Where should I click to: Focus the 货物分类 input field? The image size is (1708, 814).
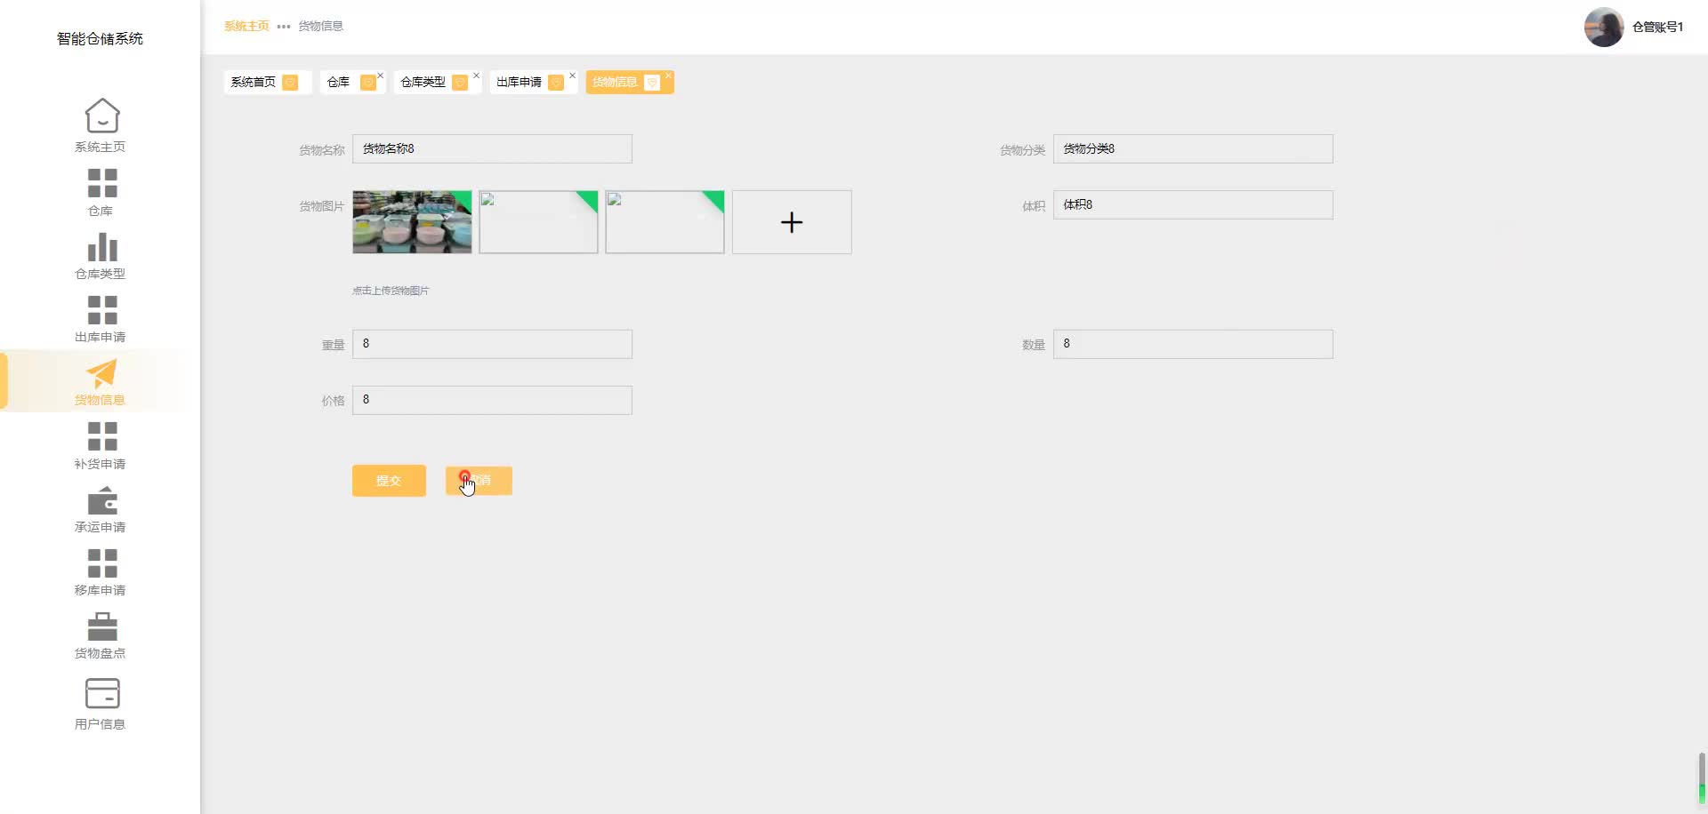[1193, 149]
